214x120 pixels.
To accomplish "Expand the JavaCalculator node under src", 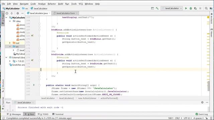I will pyautogui.click(x=13, y=50).
